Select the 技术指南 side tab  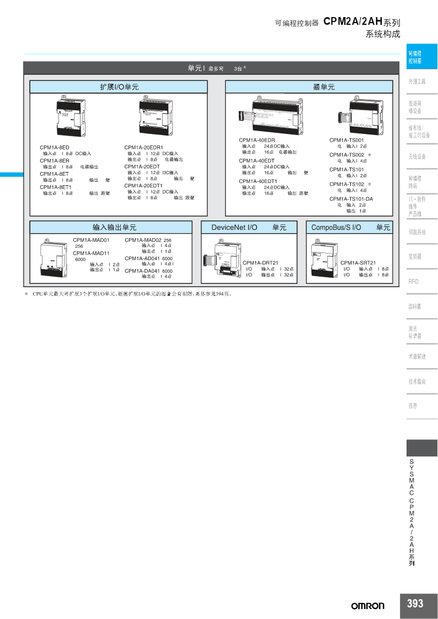422,382
